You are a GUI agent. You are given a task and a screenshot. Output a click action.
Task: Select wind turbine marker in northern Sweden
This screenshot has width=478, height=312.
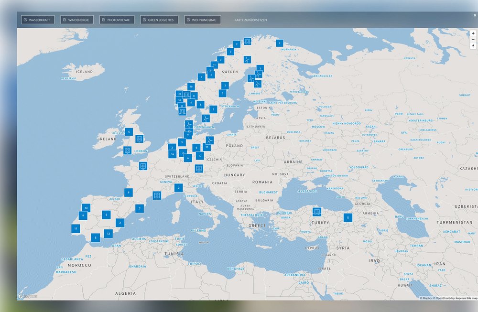(247, 59)
